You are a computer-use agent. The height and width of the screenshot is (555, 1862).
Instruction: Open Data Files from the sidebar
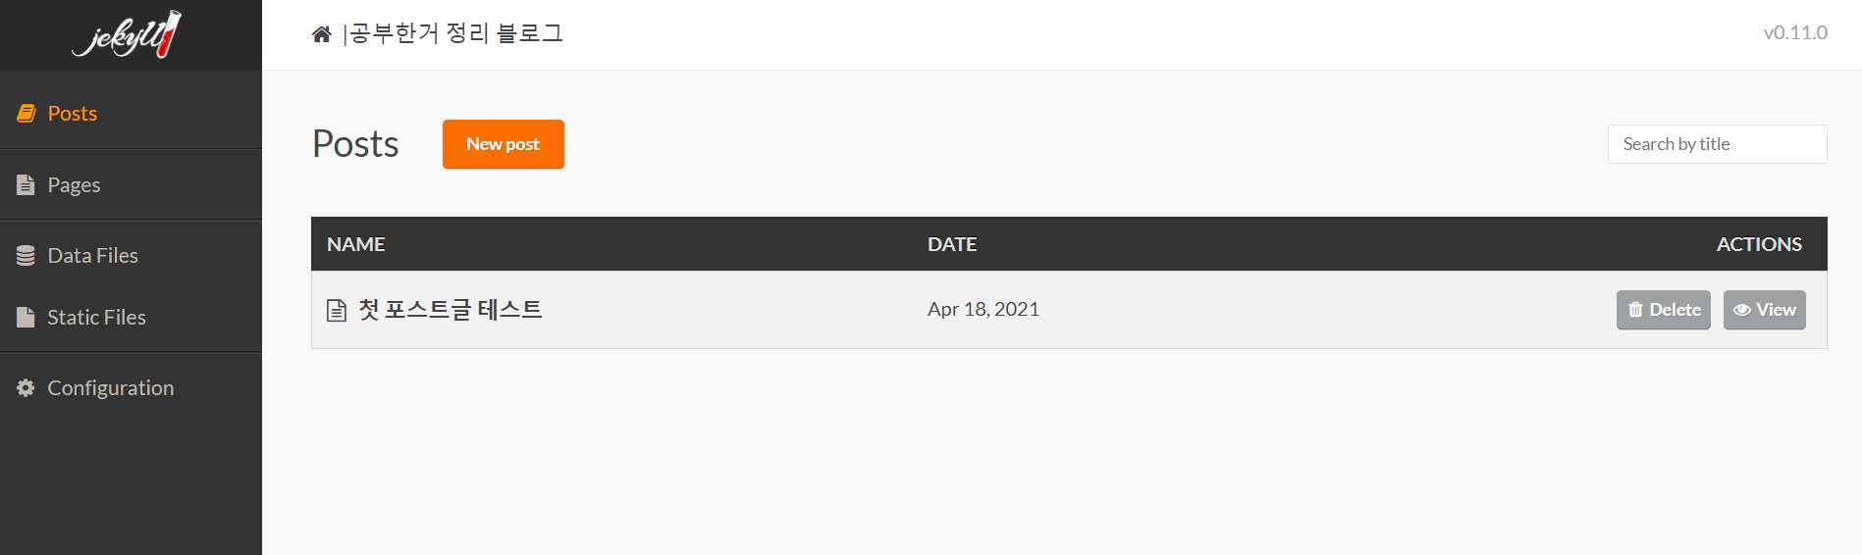92,256
